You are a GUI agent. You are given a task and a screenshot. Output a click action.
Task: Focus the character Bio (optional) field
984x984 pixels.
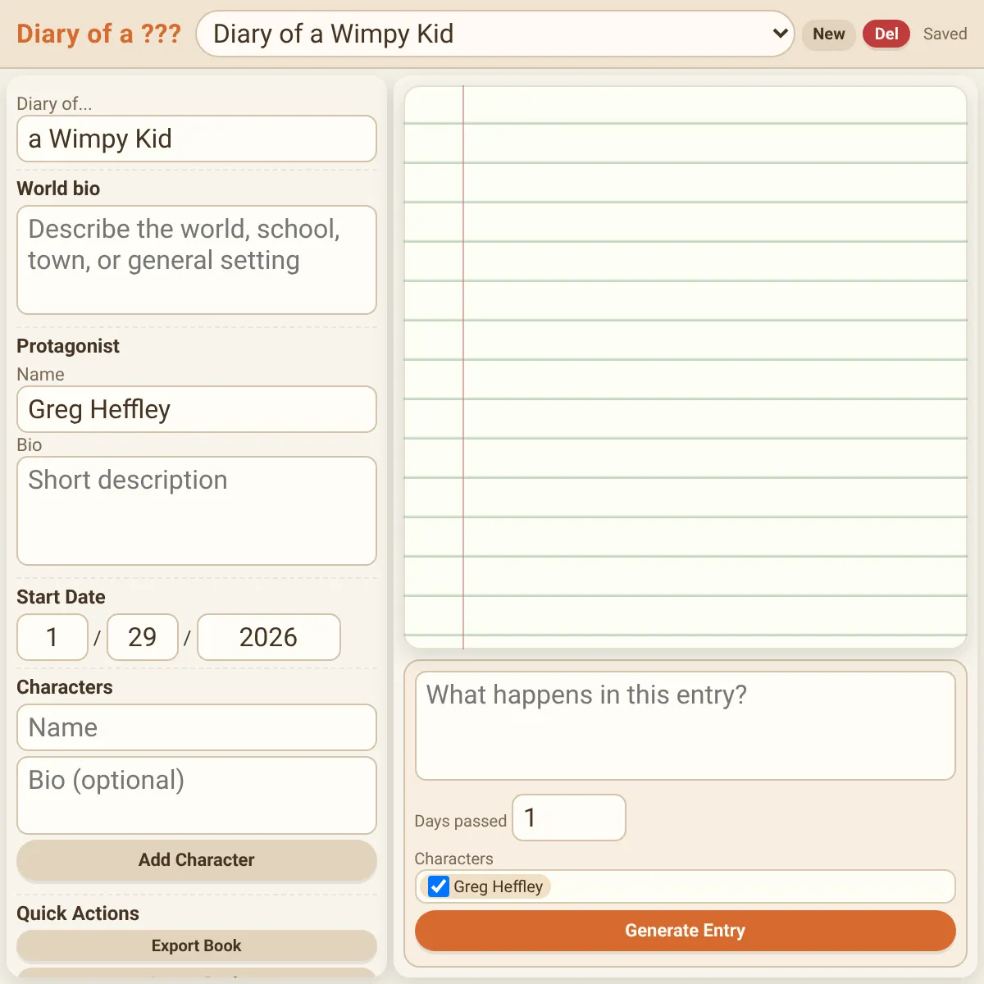pyautogui.click(x=197, y=795)
